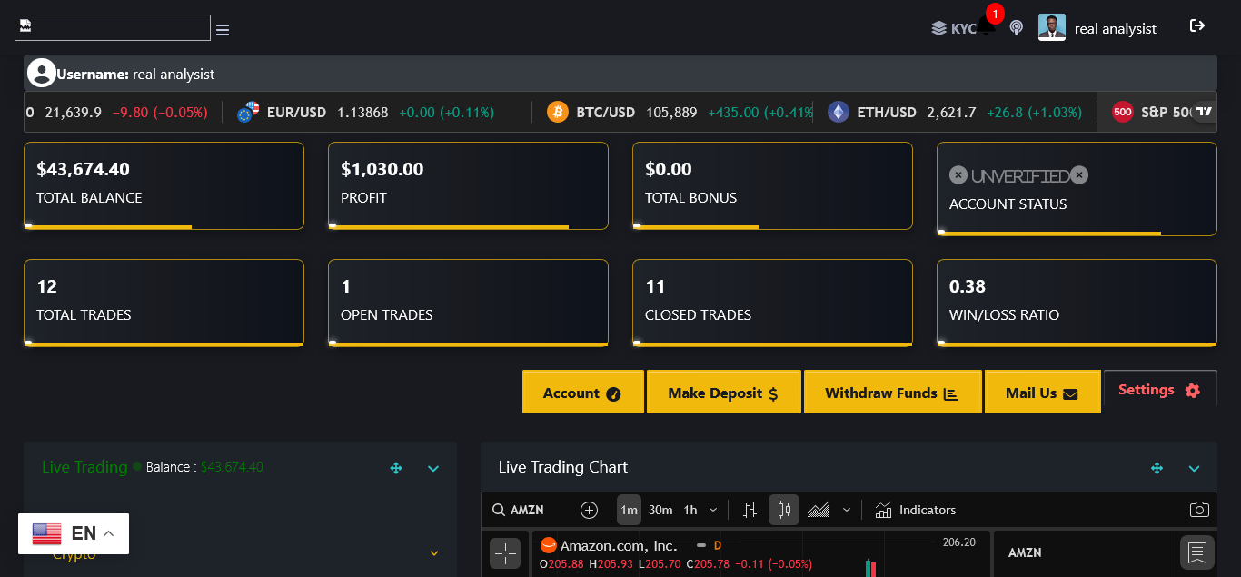Click the real analysist username in header
This screenshot has width=1241, height=577.
[1116, 29]
